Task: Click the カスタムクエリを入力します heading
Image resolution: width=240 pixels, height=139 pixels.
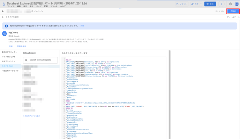Action: click(x=75, y=53)
